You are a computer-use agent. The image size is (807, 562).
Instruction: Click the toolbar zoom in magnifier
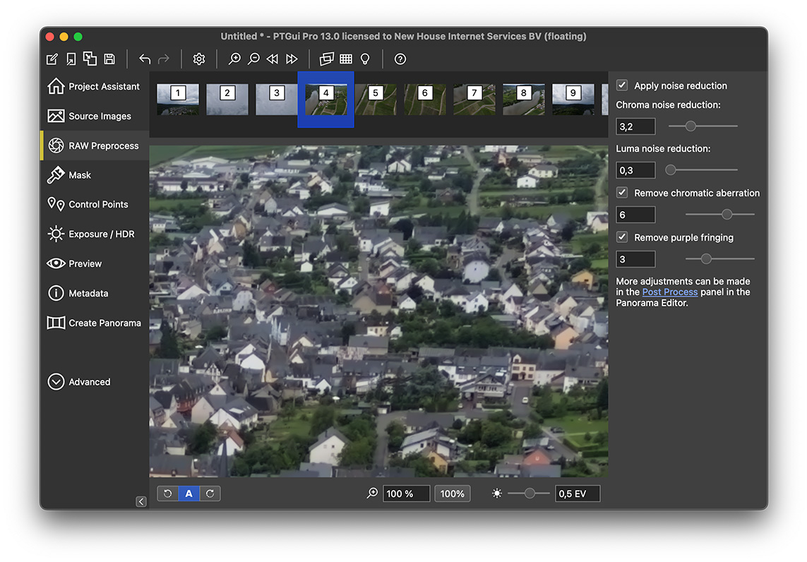234,59
